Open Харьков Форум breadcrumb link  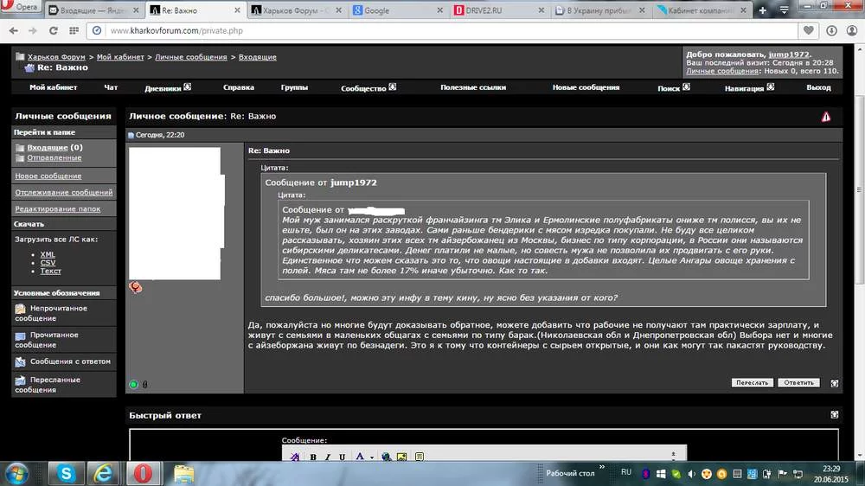coord(56,57)
